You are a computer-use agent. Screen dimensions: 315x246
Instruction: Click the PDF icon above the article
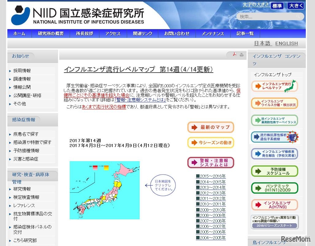235,55
